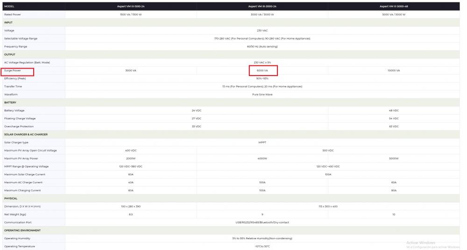Click 'Maximum AC Charge Current' row label
Screen dimensions: 467x250
[x=23, y=182]
